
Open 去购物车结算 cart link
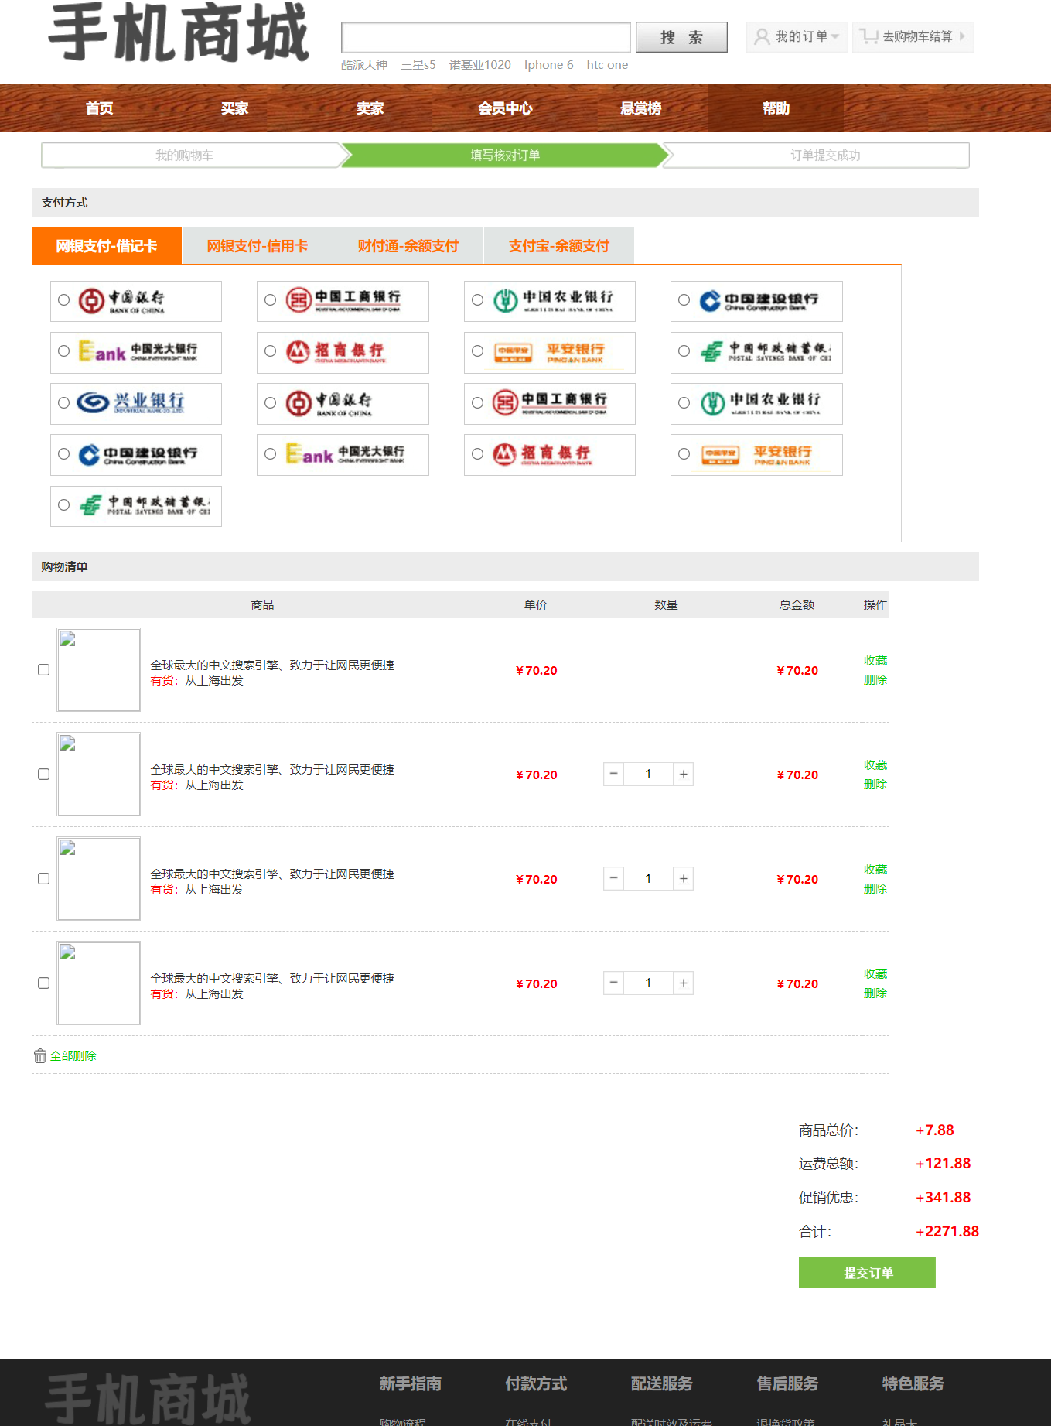[913, 36]
